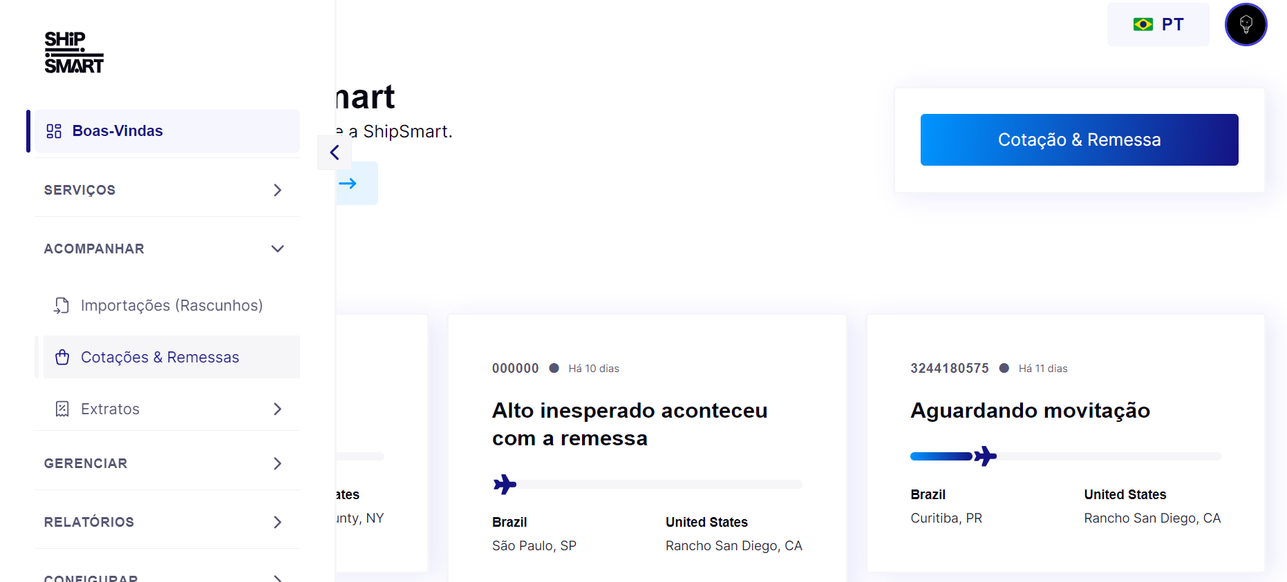1287x582 pixels.
Task: Open the user profile avatar
Action: point(1246,25)
